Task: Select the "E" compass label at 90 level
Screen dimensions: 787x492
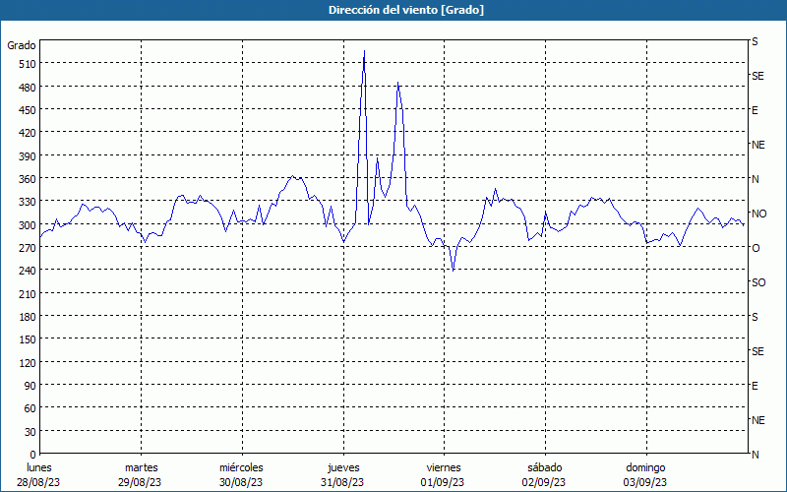Action: pyautogui.click(x=755, y=386)
